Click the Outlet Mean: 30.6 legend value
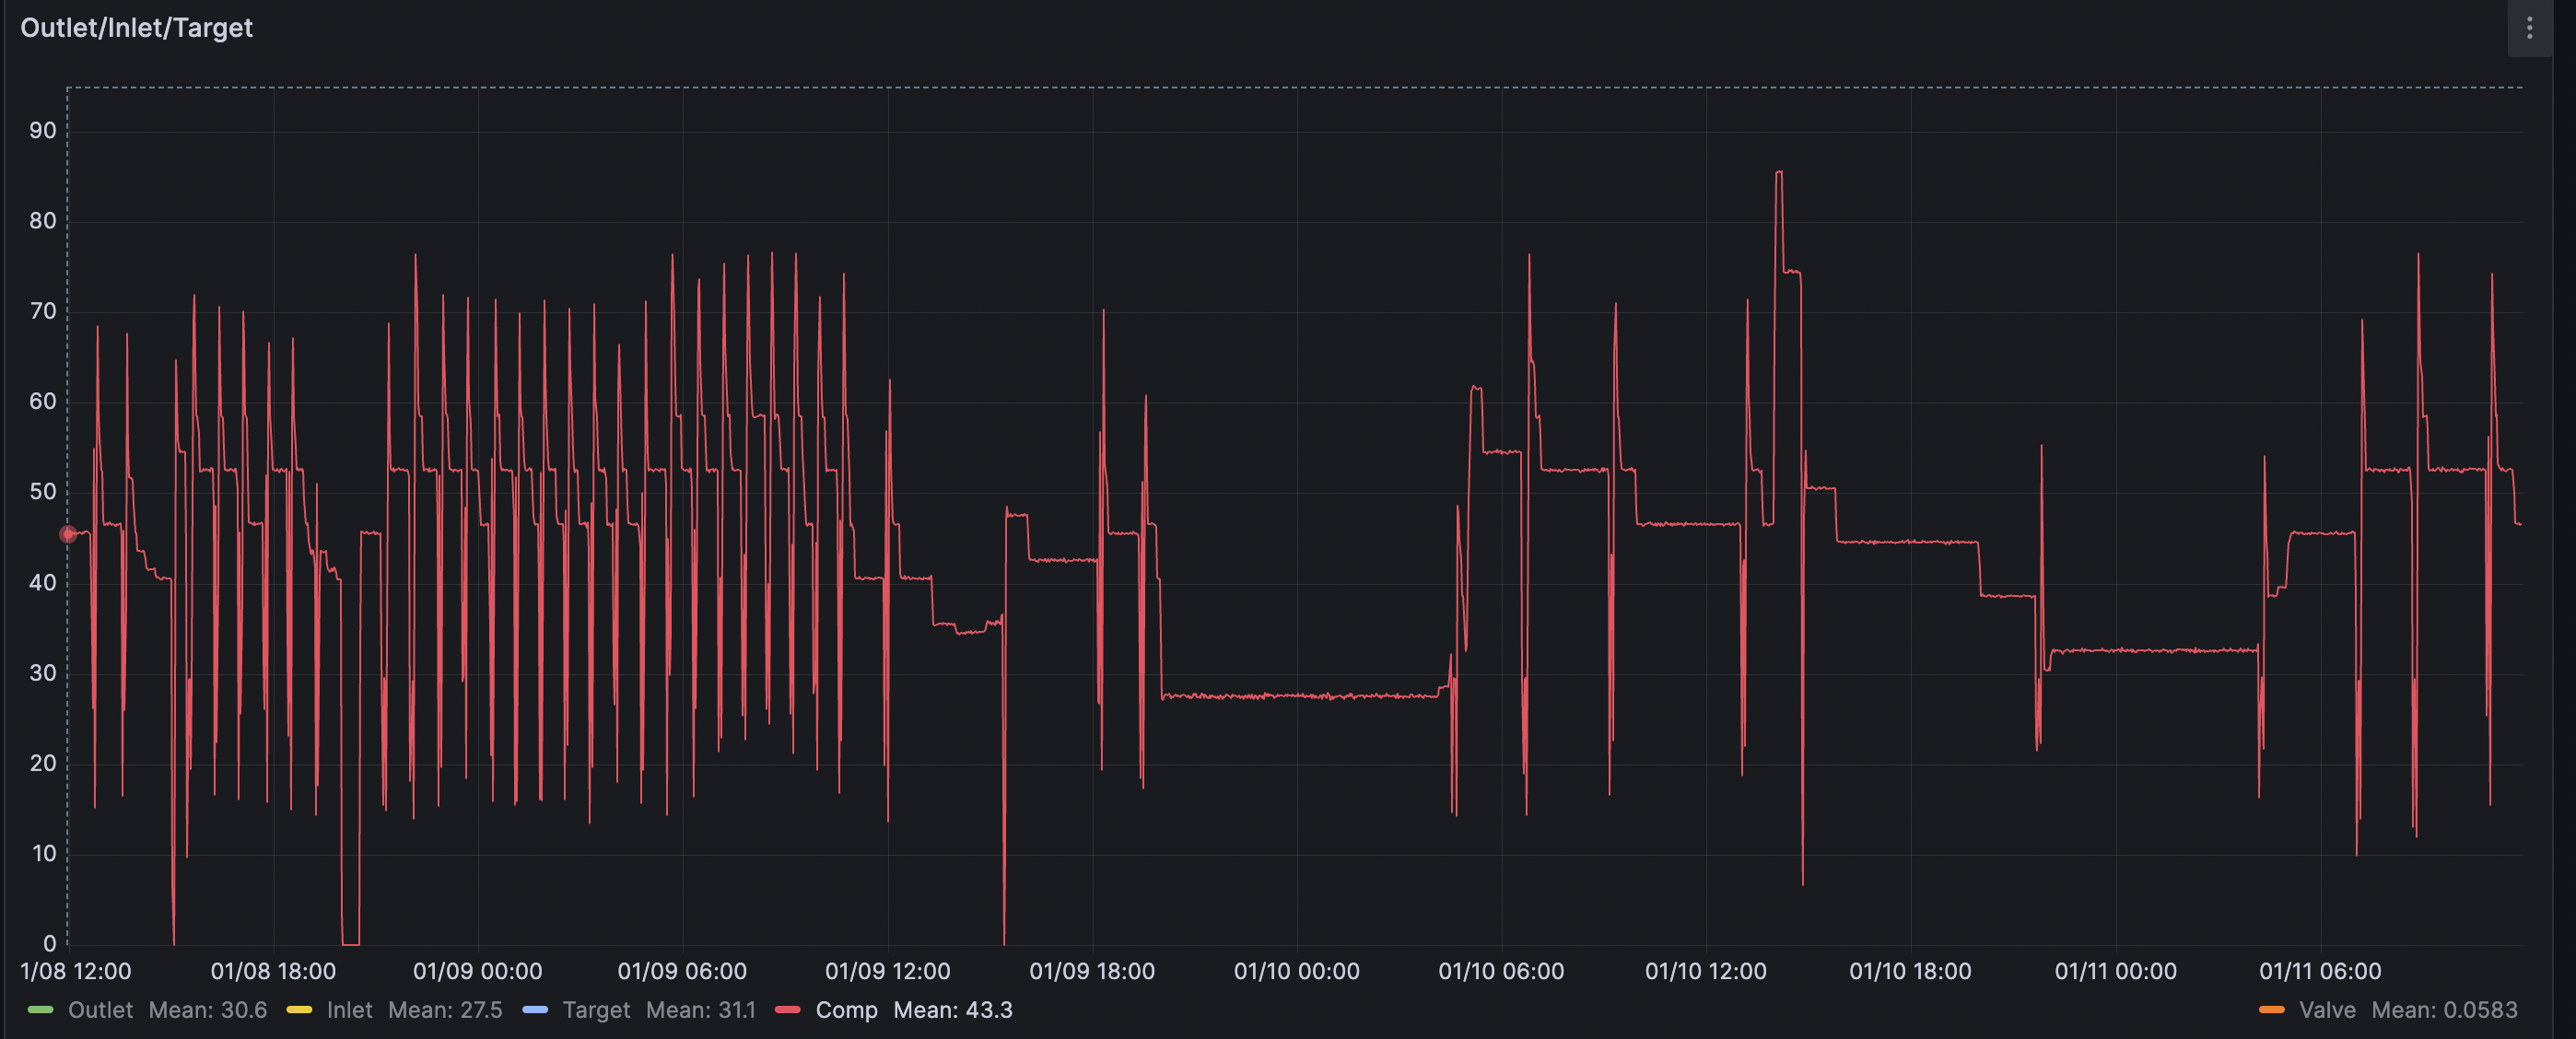 coord(207,1010)
